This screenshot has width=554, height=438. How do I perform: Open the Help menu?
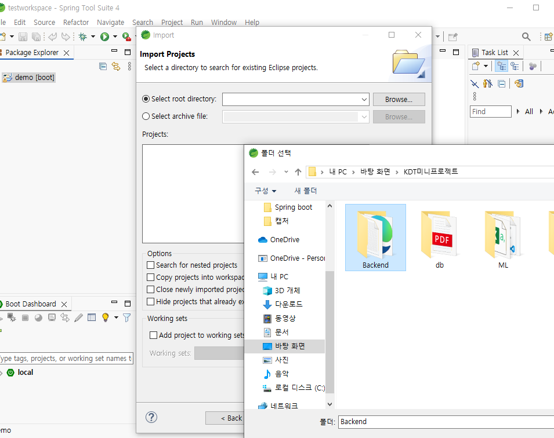tap(252, 22)
